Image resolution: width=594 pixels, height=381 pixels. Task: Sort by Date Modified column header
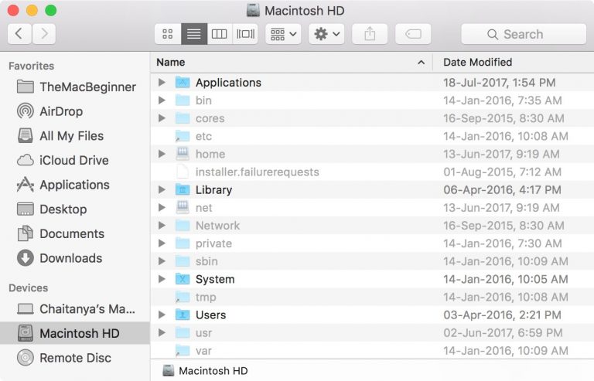pos(514,63)
